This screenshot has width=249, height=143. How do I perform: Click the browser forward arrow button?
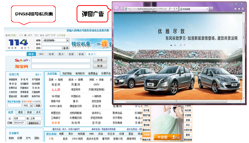pyautogui.click(x=122, y=9)
